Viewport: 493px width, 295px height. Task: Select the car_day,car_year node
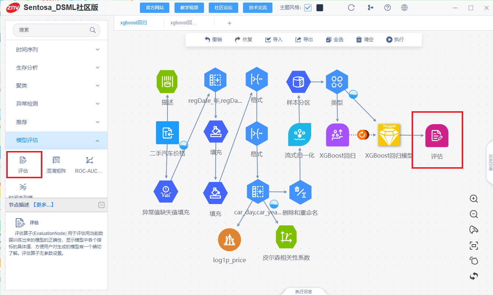point(258,191)
